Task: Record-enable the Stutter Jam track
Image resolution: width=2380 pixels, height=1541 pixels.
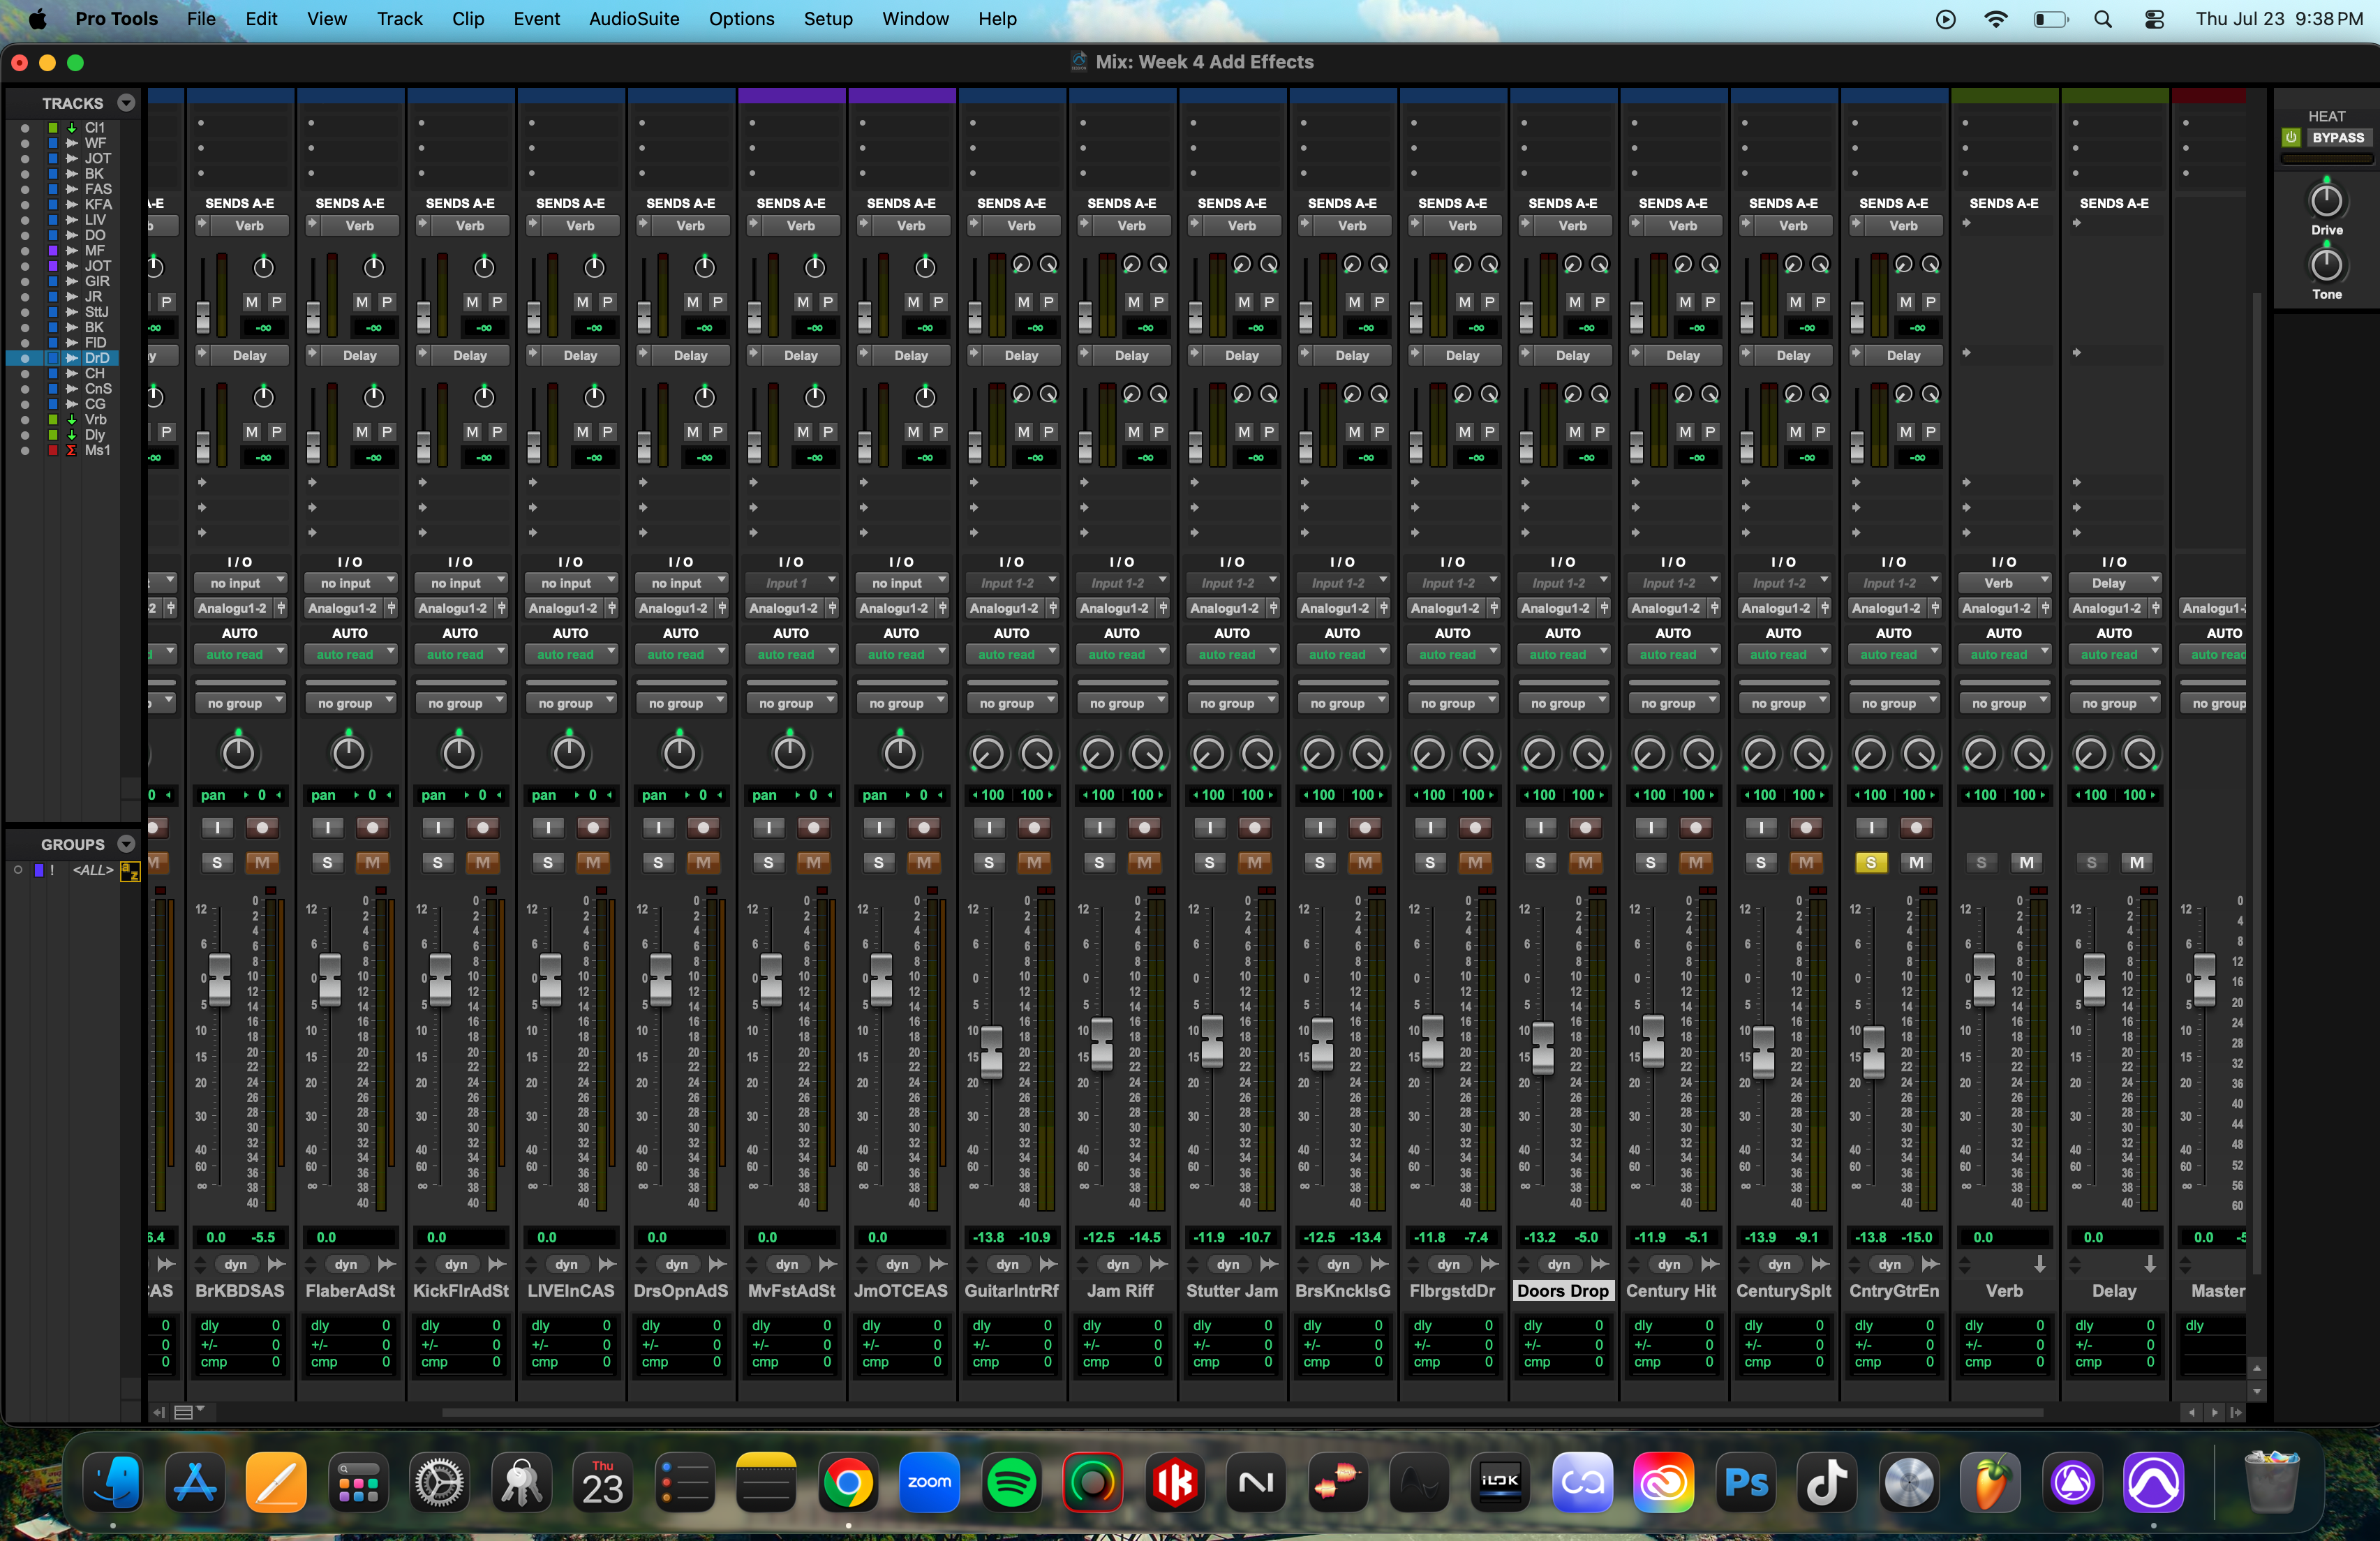Action: [x=1254, y=827]
